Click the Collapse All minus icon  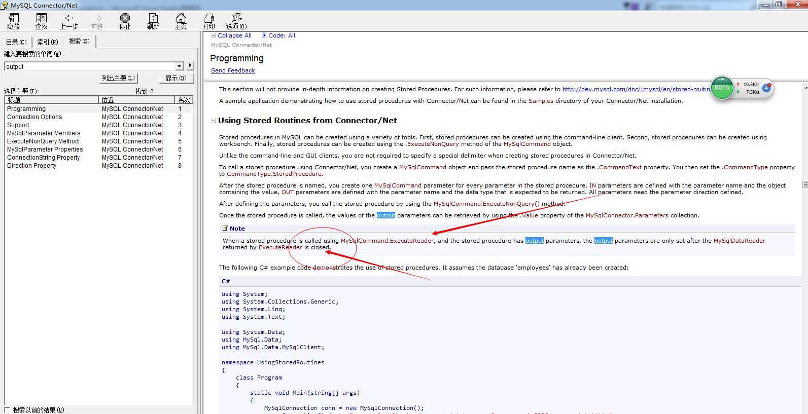[x=214, y=35]
